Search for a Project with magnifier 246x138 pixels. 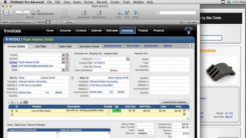[x=67, y=54]
